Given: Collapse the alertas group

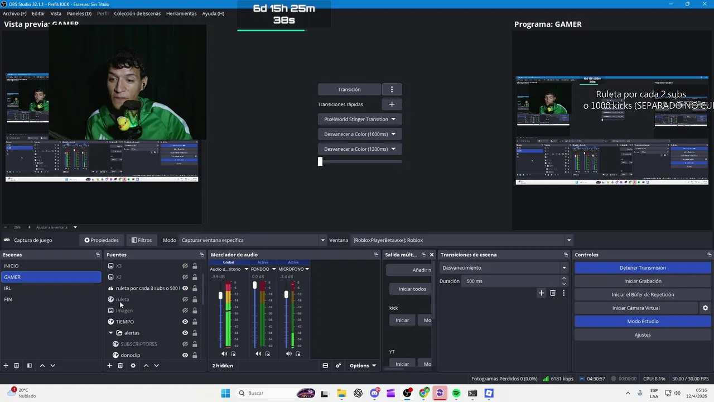Looking at the screenshot, I should (x=110, y=333).
